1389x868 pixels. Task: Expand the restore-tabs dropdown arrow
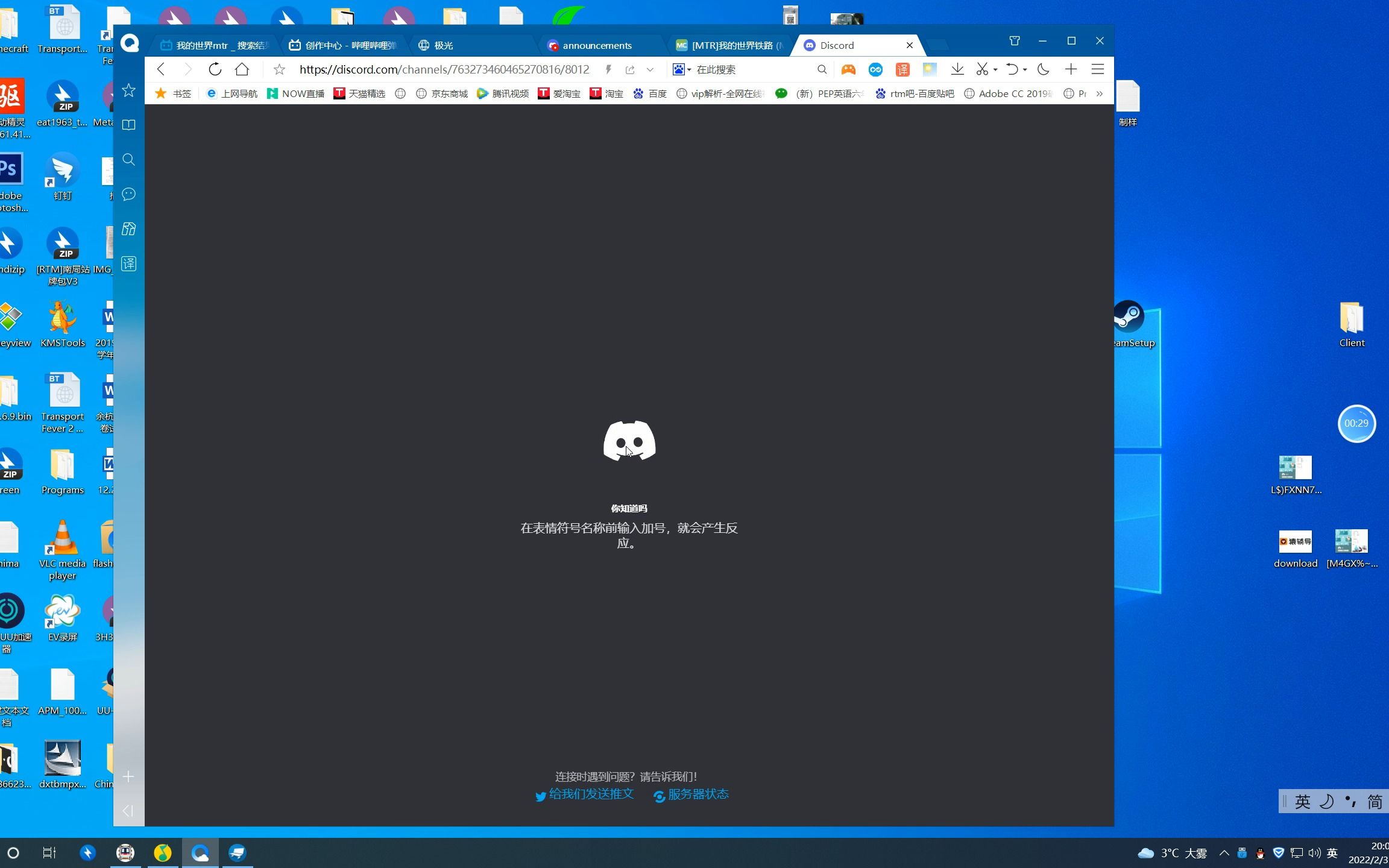[1024, 69]
